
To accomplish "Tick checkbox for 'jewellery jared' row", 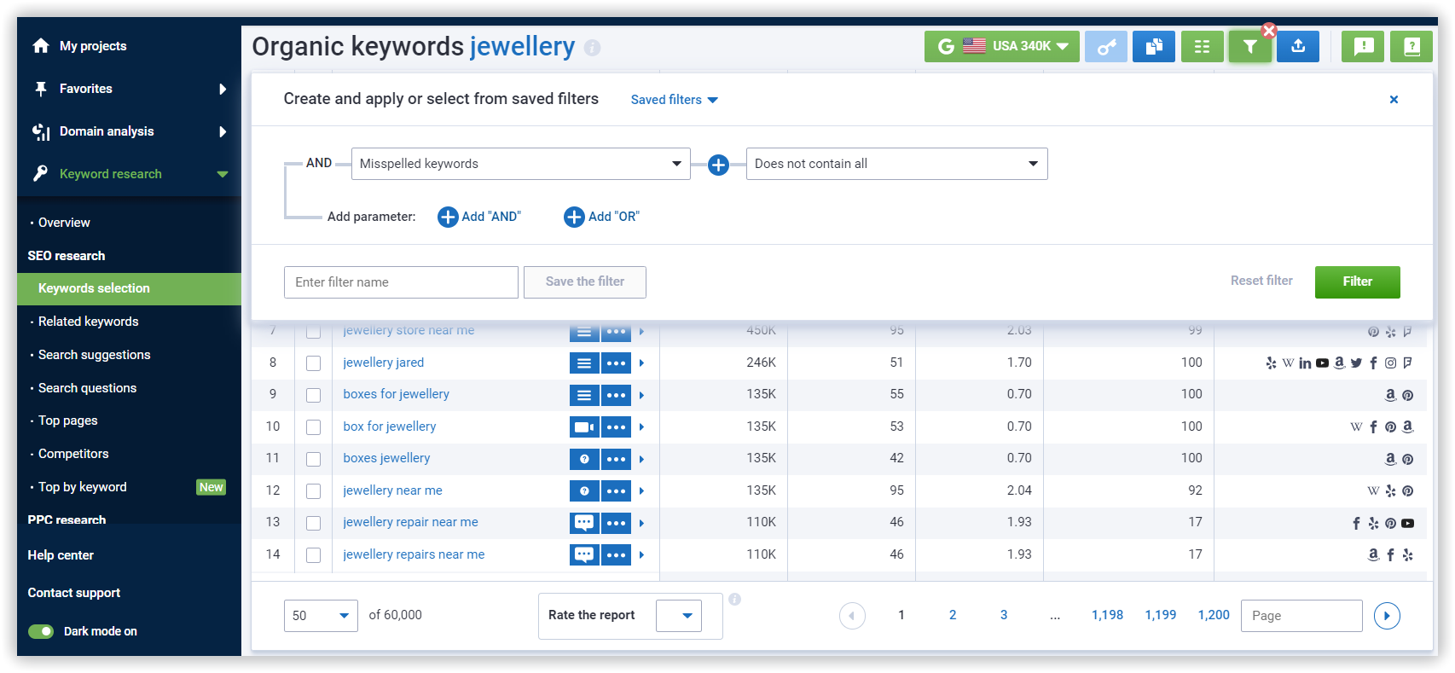I will [x=314, y=363].
